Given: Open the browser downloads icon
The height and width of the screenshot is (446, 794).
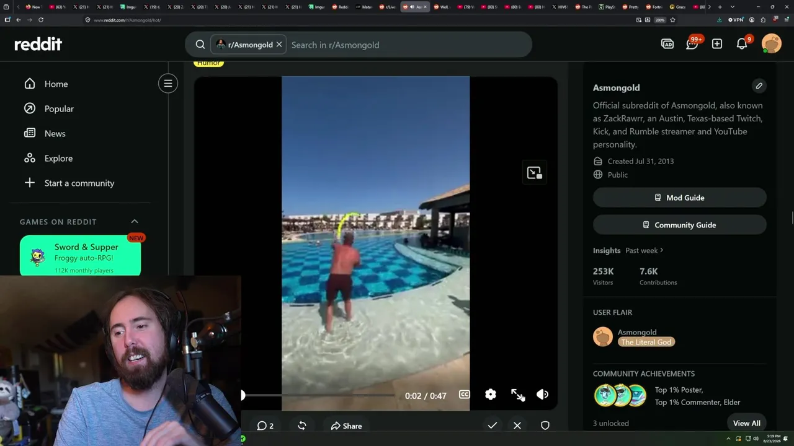Looking at the screenshot, I should (x=719, y=20).
